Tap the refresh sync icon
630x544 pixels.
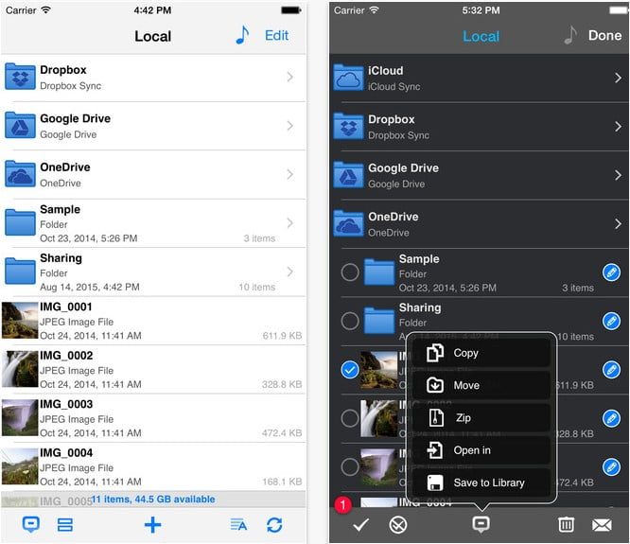pos(274,525)
